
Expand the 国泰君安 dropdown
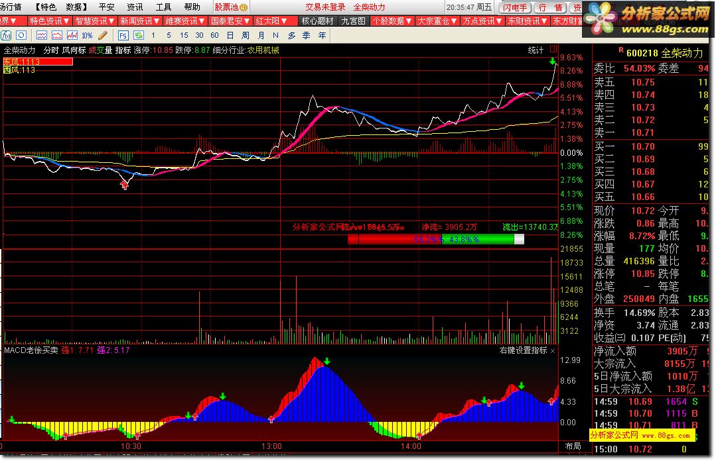(x=231, y=21)
